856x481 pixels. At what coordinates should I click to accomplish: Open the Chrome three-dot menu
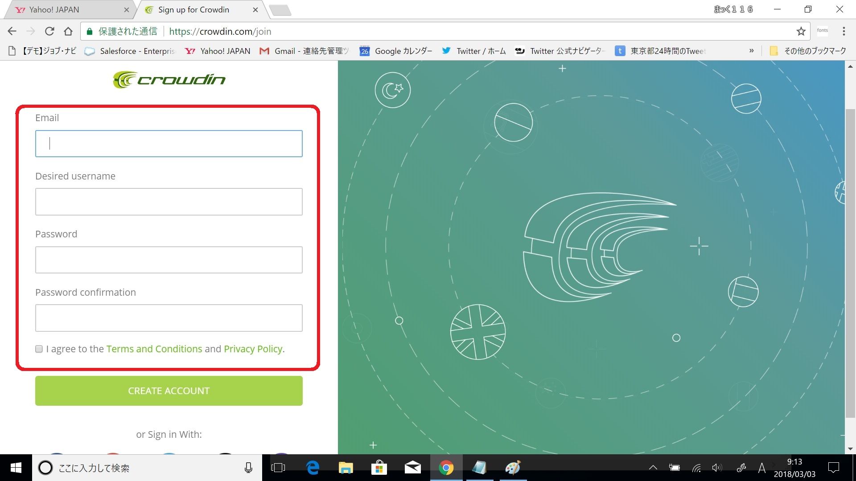(x=844, y=31)
